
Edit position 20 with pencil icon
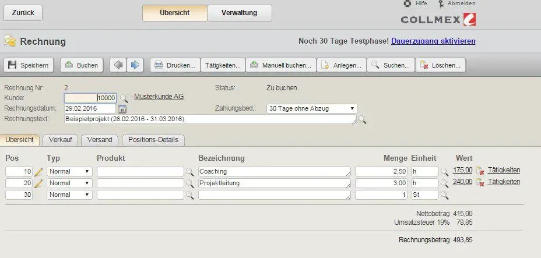coord(38,183)
